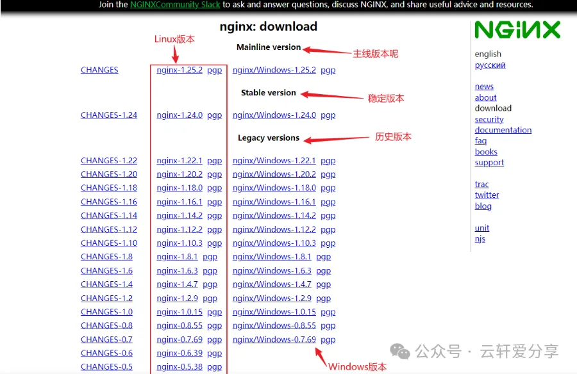Open the njs project page
The image size is (577, 374).
point(480,239)
